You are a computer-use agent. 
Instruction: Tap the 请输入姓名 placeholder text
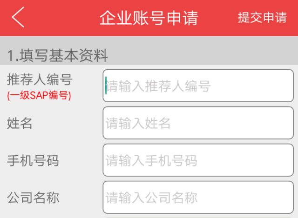point(138,123)
